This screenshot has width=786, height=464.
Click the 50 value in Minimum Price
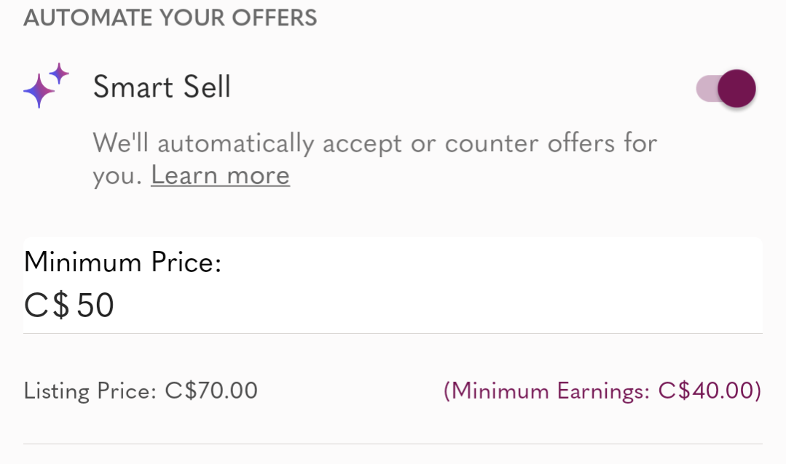(95, 305)
